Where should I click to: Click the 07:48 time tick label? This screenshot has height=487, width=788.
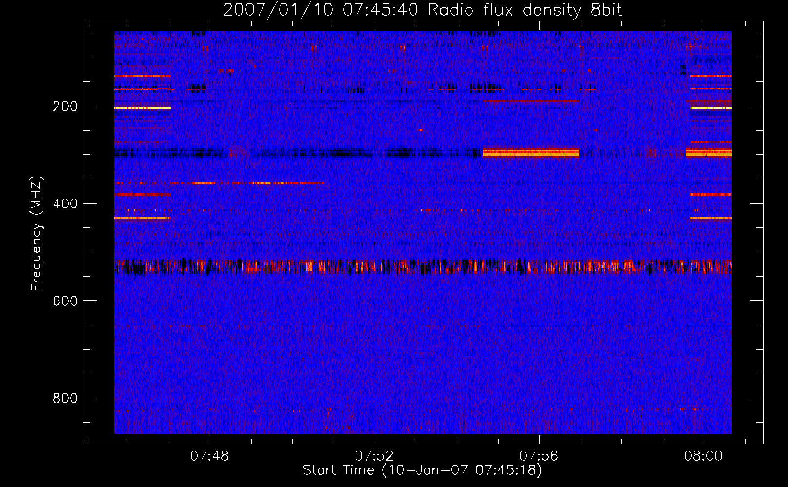209,456
